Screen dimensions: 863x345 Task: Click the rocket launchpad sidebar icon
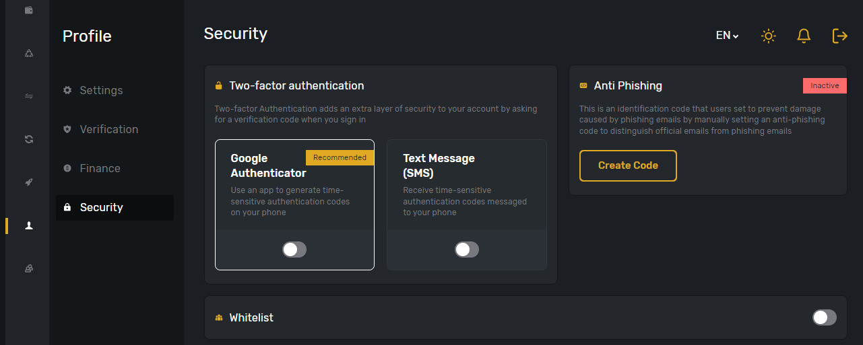pos(28,182)
